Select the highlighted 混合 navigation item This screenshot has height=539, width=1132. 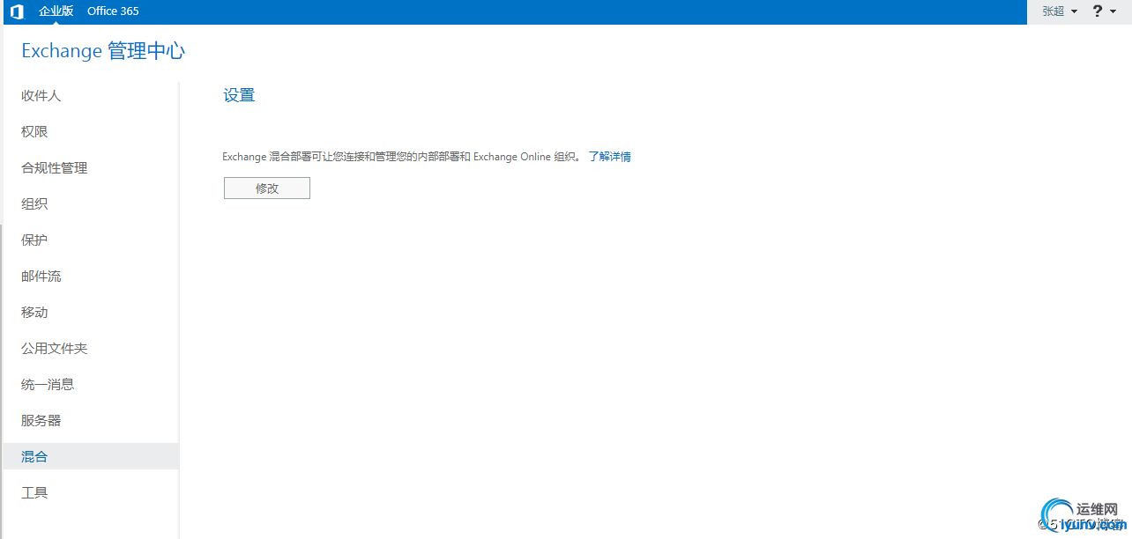[x=90, y=457]
